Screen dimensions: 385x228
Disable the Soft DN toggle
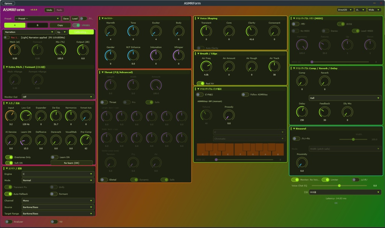pos(9,163)
